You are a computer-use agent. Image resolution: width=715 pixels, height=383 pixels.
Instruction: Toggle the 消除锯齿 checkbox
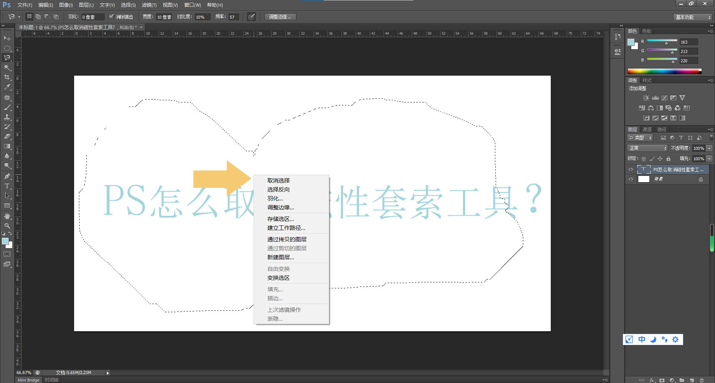[111, 16]
